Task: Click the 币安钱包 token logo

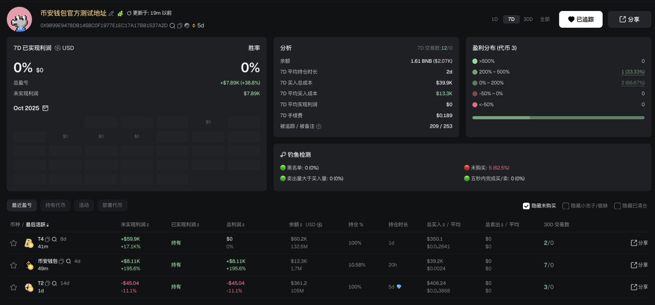Action: click(29, 265)
